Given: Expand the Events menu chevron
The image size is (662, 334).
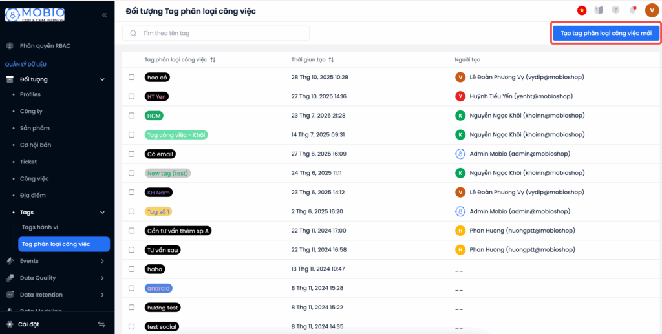Looking at the screenshot, I should pyautogui.click(x=102, y=261).
